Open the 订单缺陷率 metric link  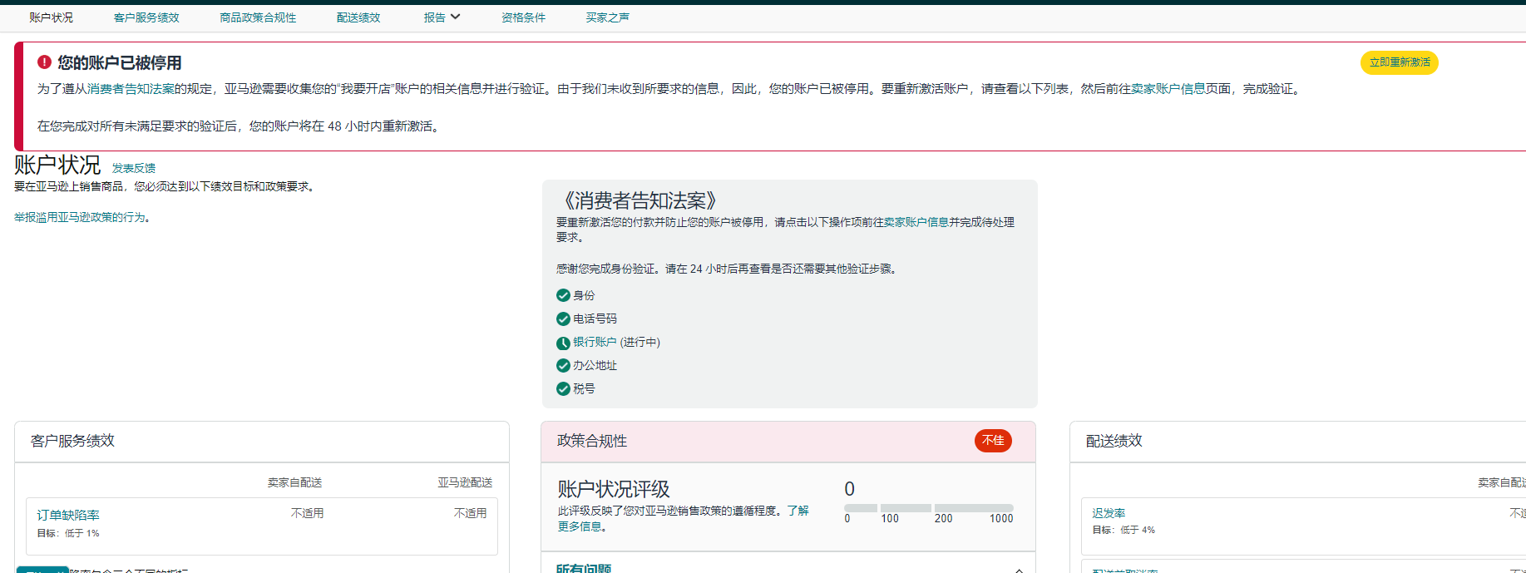point(68,516)
